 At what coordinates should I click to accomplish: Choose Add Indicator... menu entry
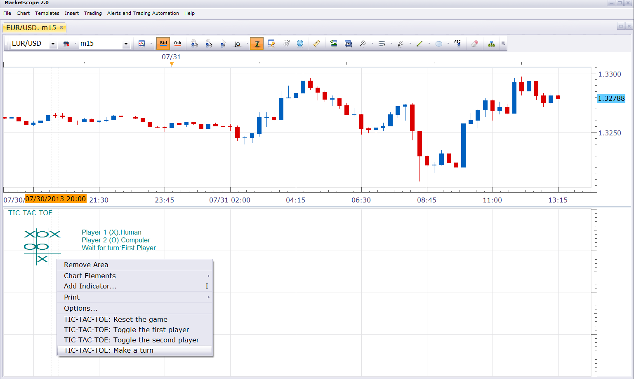135,286
